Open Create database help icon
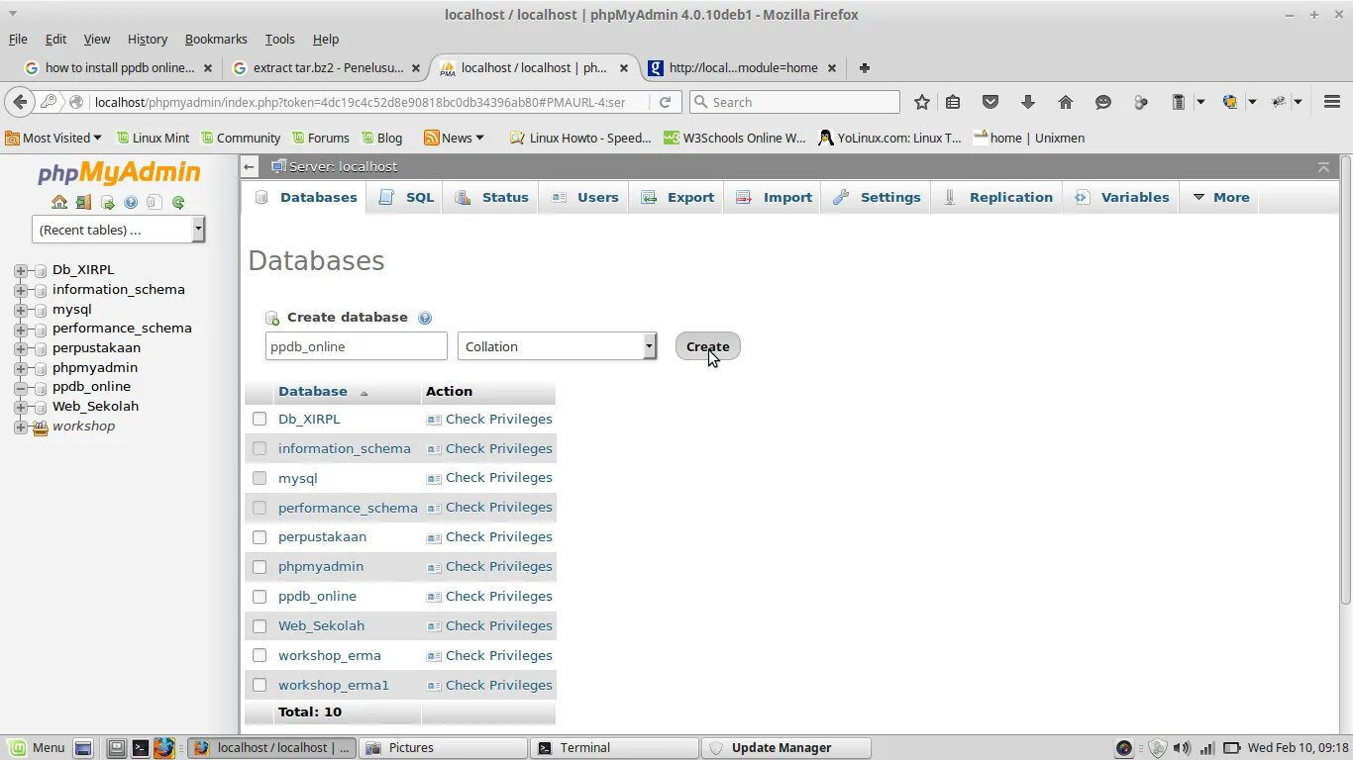 pos(425,318)
